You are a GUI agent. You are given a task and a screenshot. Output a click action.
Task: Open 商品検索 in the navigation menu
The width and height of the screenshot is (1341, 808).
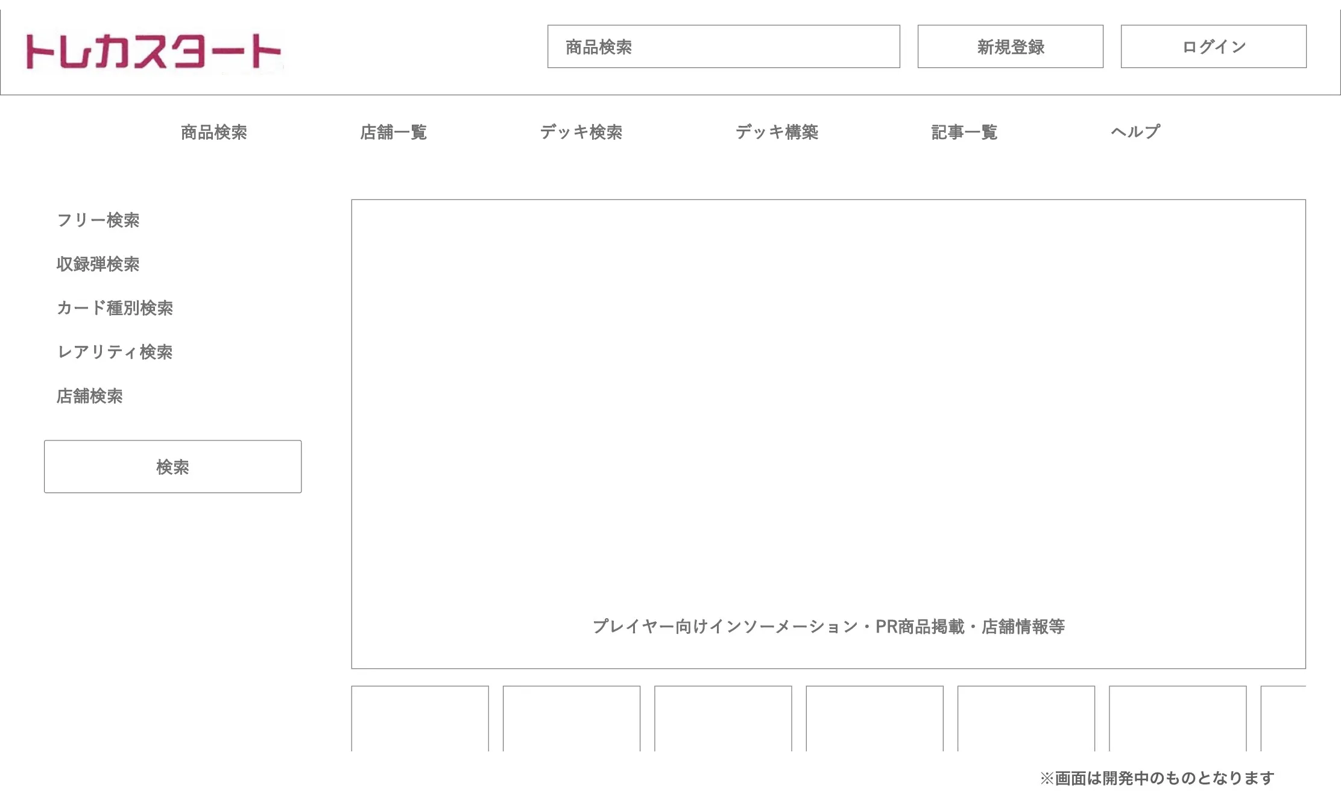tap(213, 132)
